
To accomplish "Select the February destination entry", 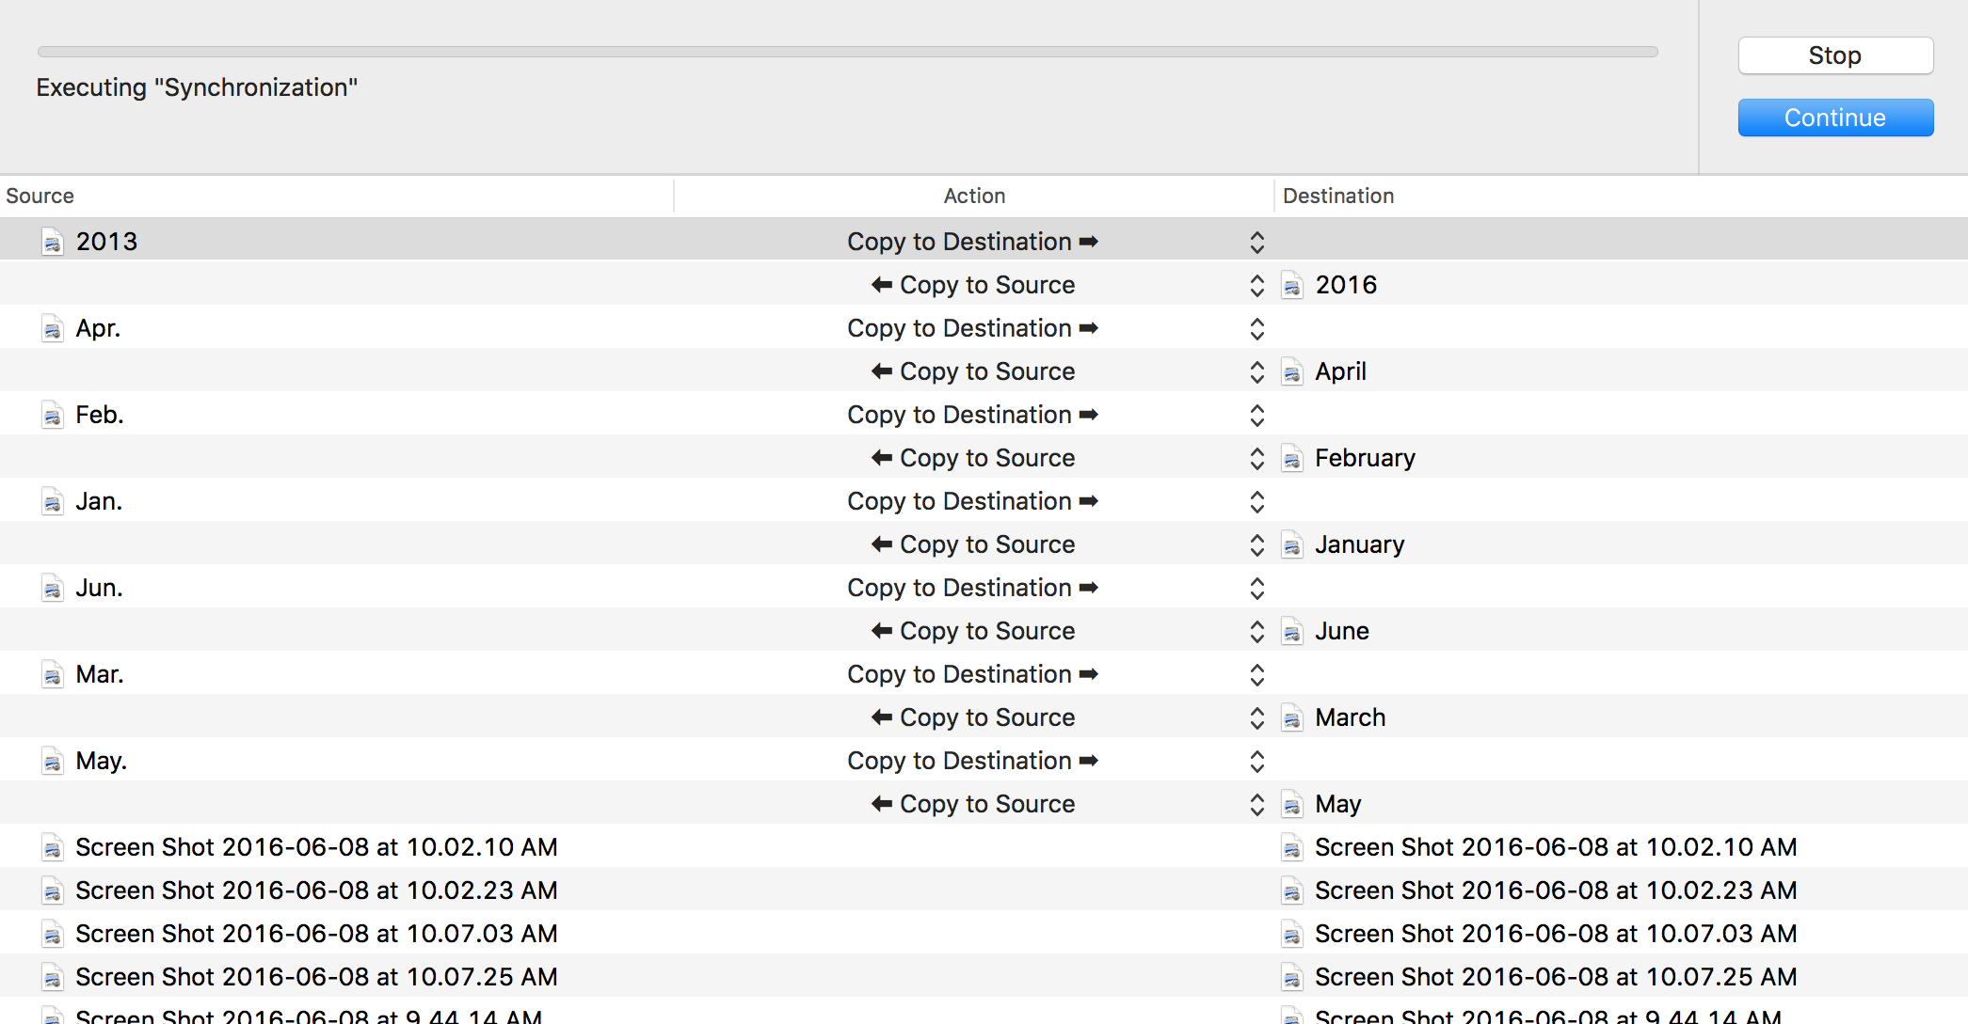I will pyautogui.click(x=1365, y=458).
